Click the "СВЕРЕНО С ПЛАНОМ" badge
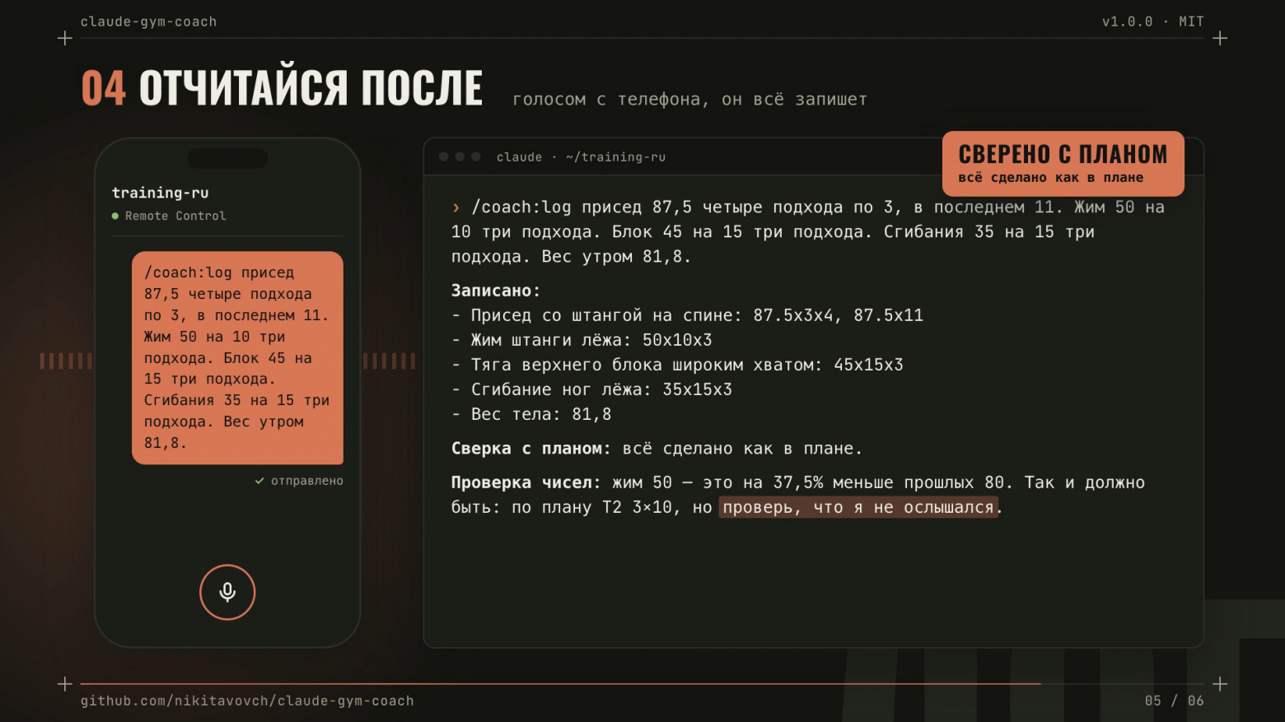This screenshot has height=722, width=1285. pyautogui.click(x=1063, y=163)
